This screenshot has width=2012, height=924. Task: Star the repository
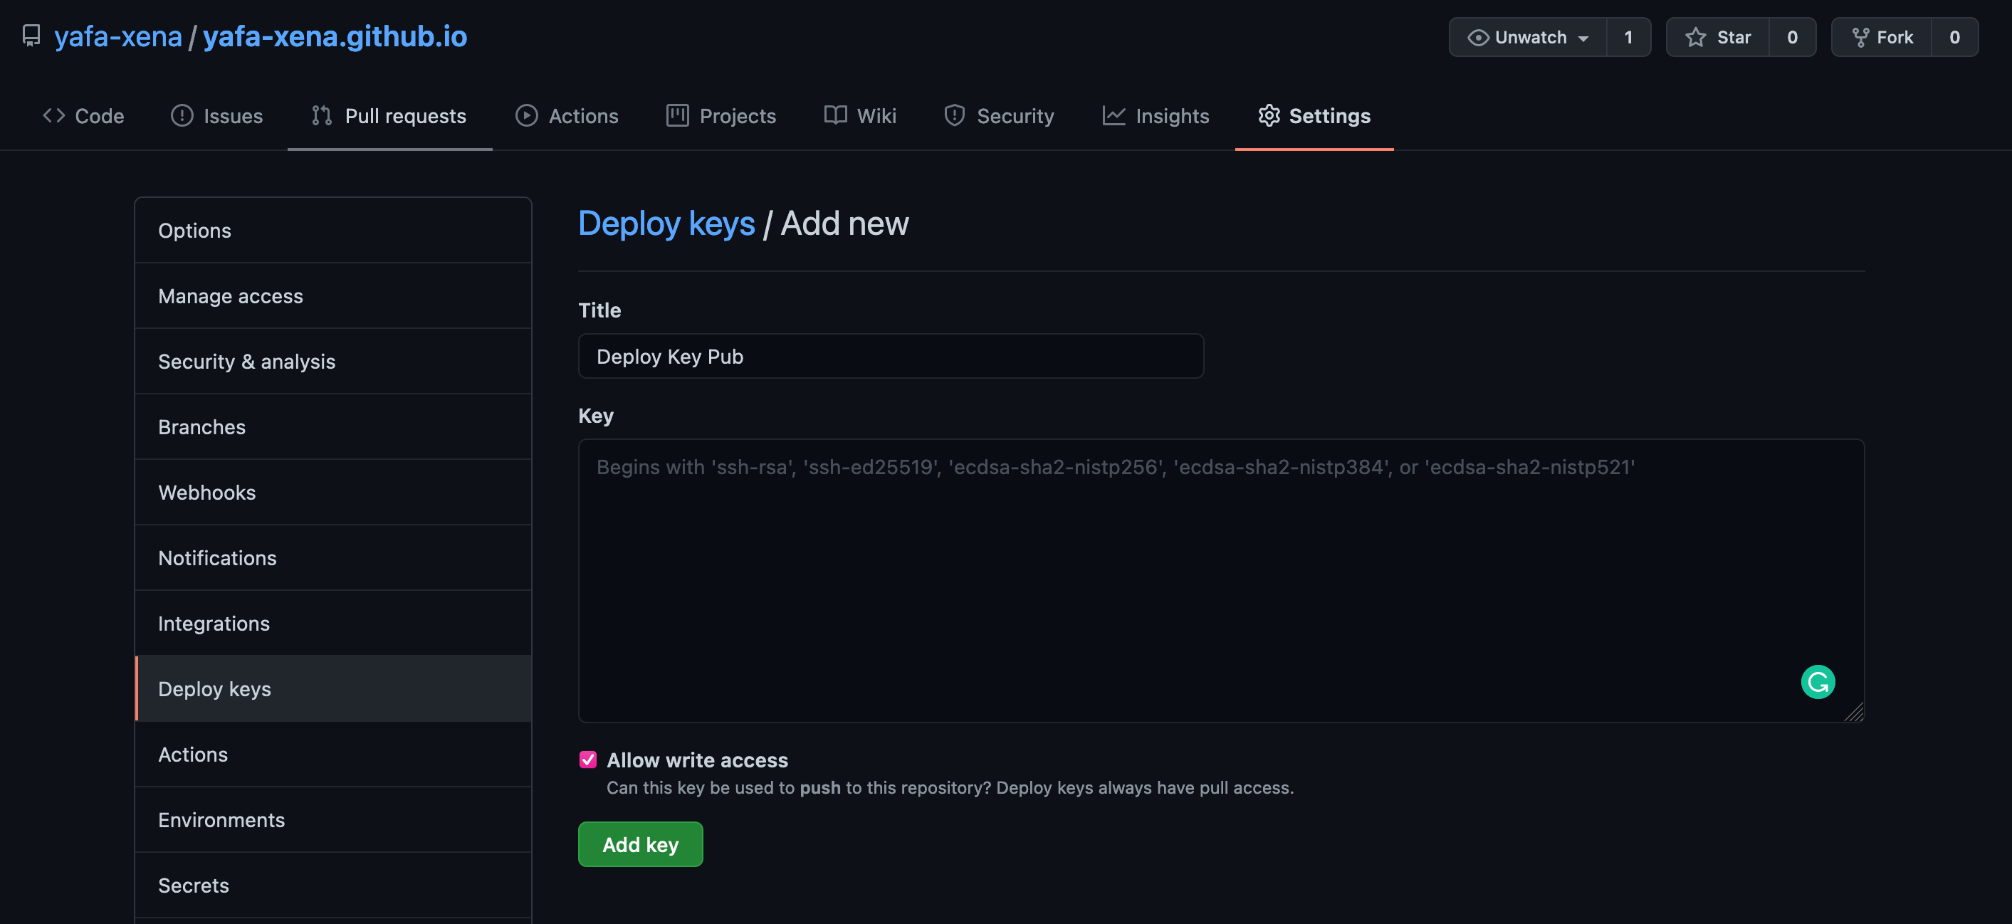coord(1717,37)
